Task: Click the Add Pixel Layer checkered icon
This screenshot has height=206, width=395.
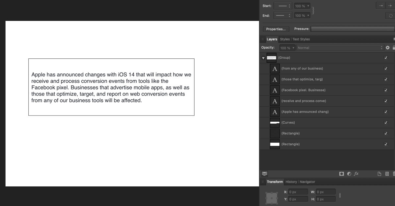Action: click(x=387, y=174)
